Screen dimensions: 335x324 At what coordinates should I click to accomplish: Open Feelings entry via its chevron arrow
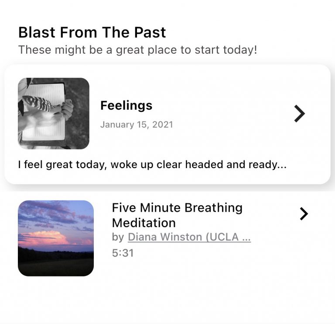pyautogui.click(x=300, y=114)
